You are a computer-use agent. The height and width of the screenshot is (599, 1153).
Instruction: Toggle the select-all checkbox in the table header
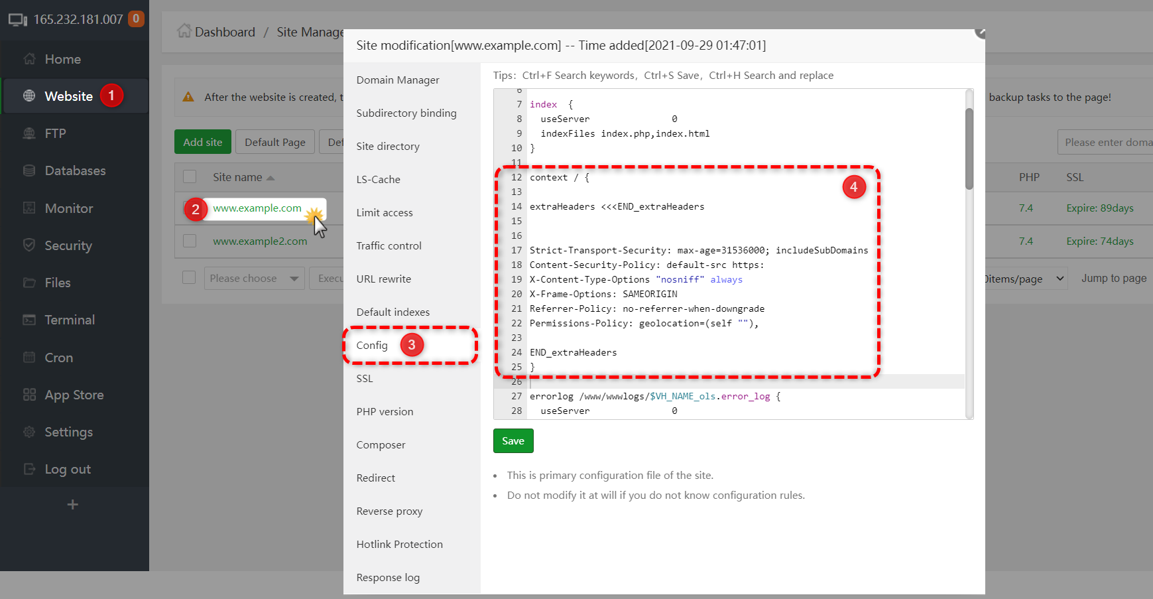(190, 177)
